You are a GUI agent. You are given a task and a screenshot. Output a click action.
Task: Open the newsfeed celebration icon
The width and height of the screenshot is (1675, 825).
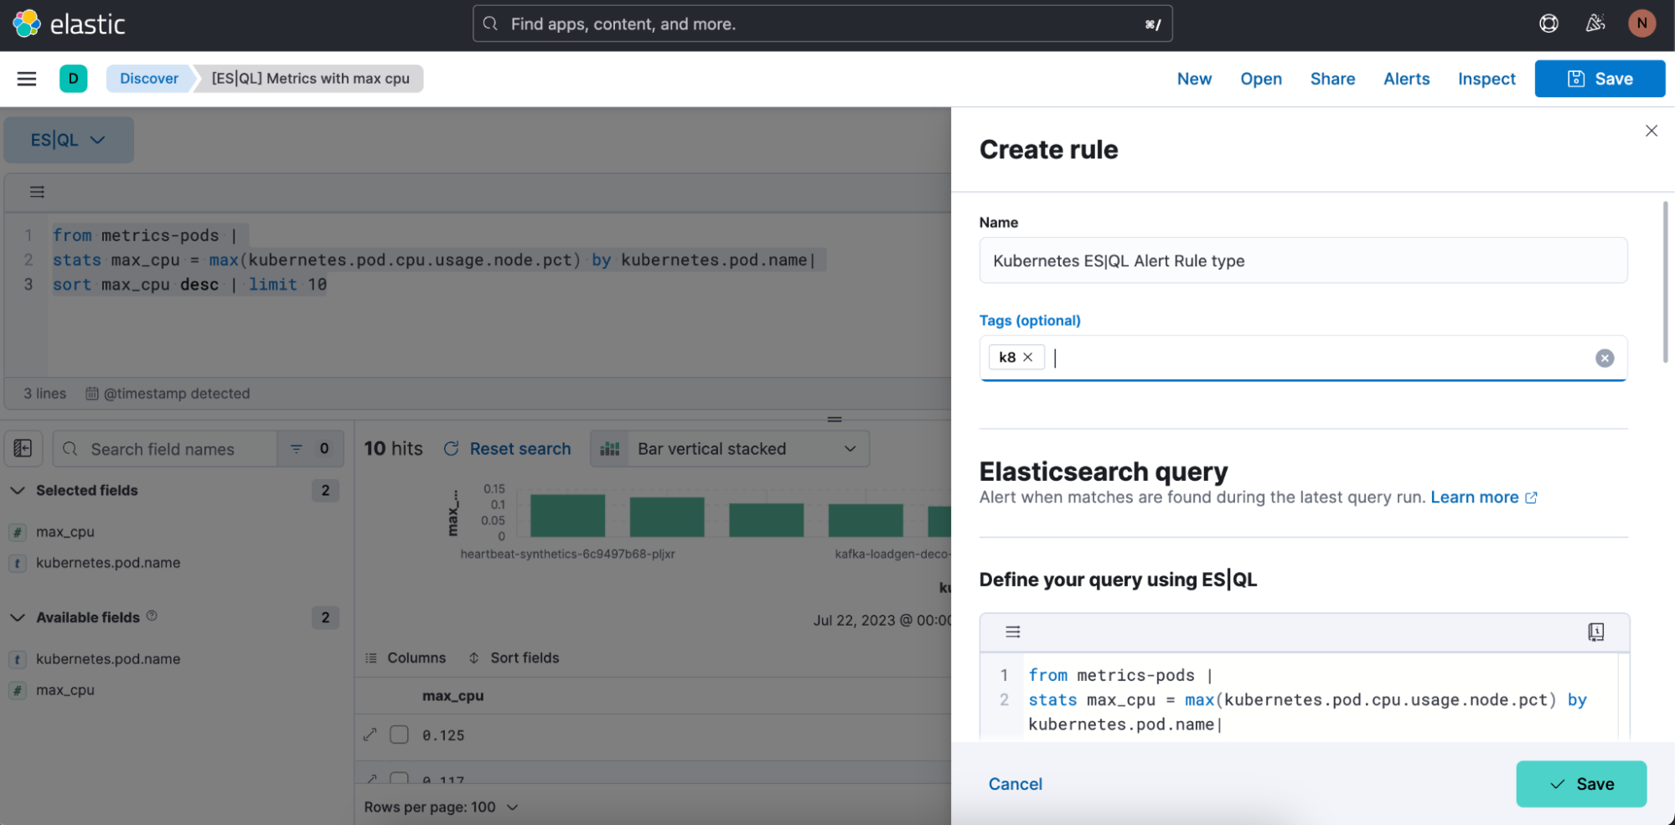click(1595, 23)
